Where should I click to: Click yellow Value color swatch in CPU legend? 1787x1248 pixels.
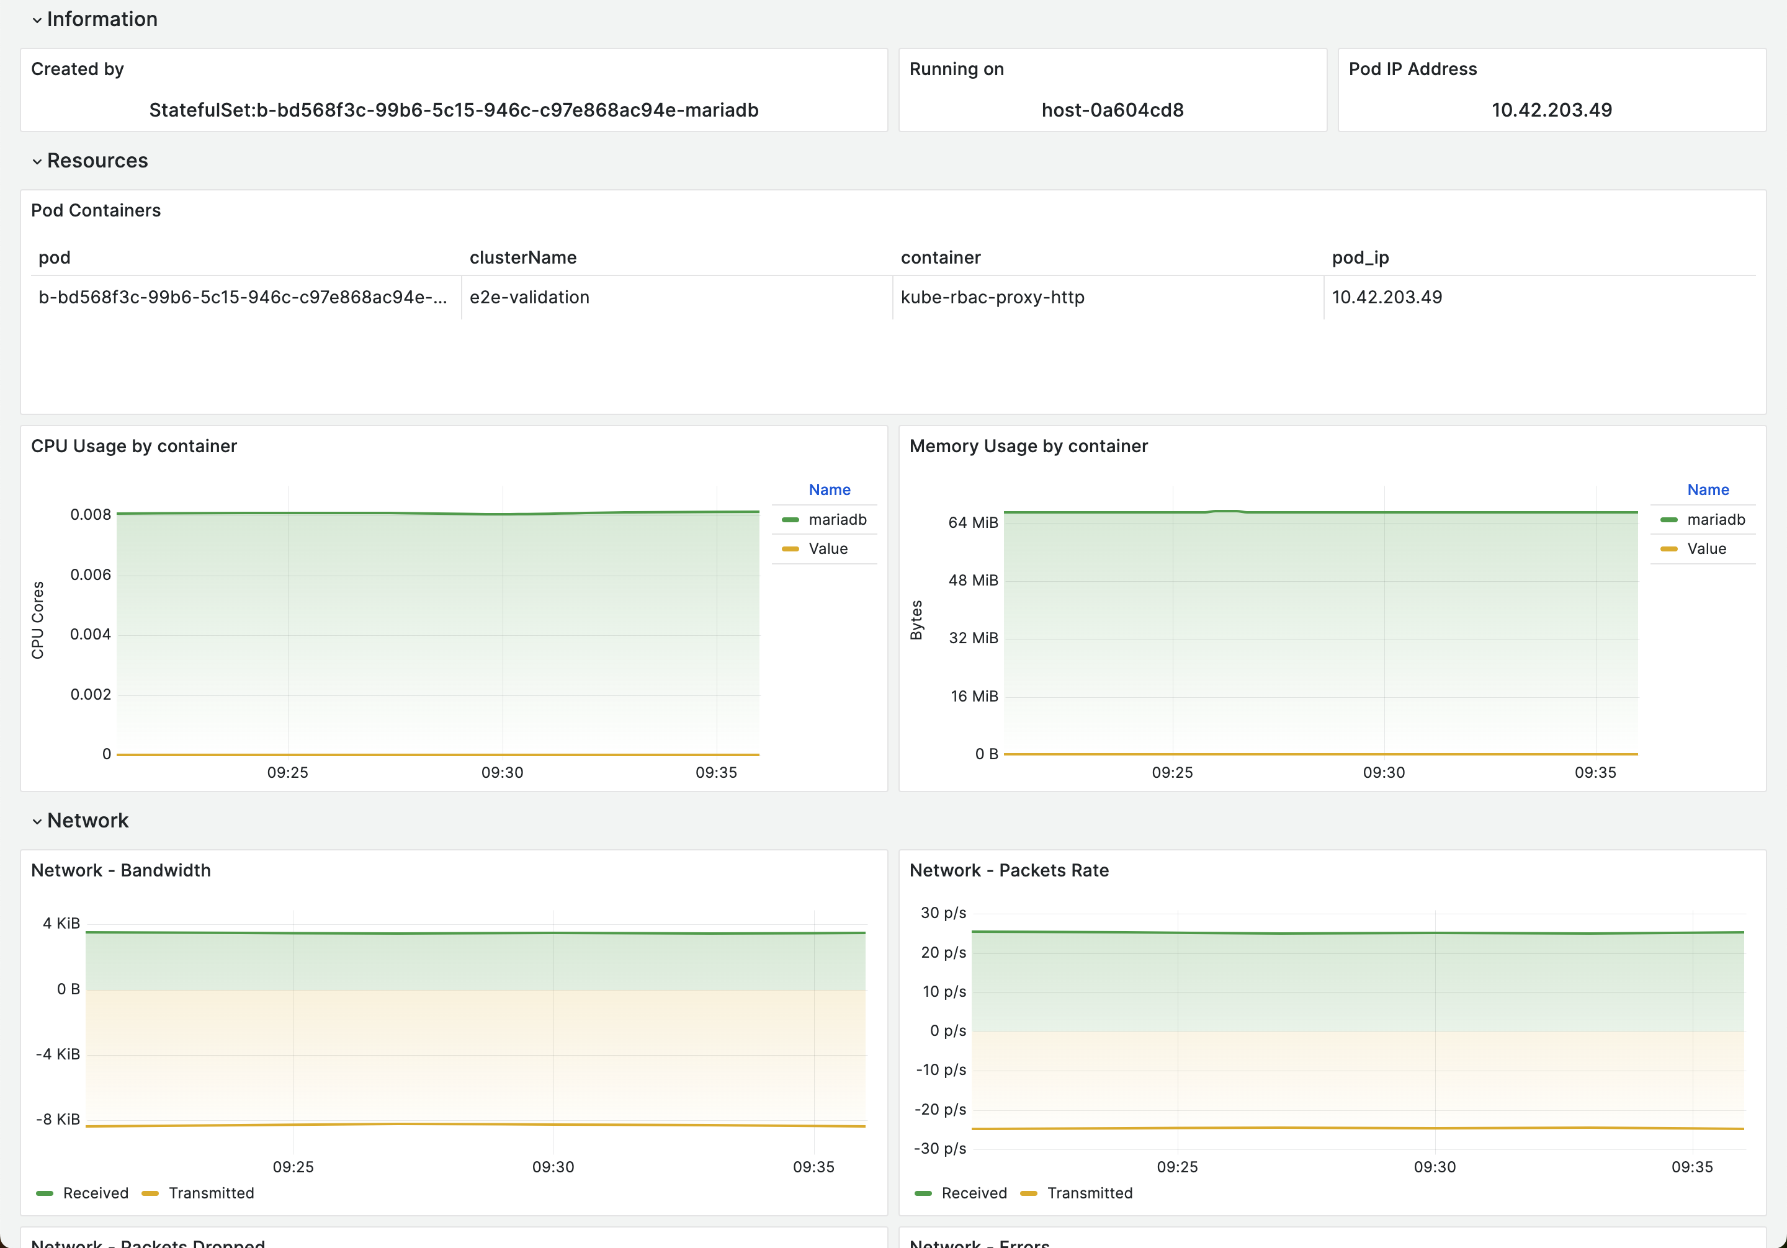[790, 550]
